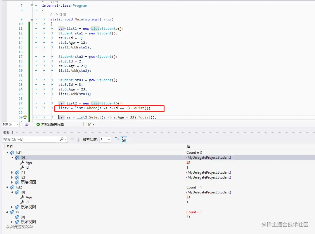Select the red 'Count = 1' value of ss

(x=194, y=212)
